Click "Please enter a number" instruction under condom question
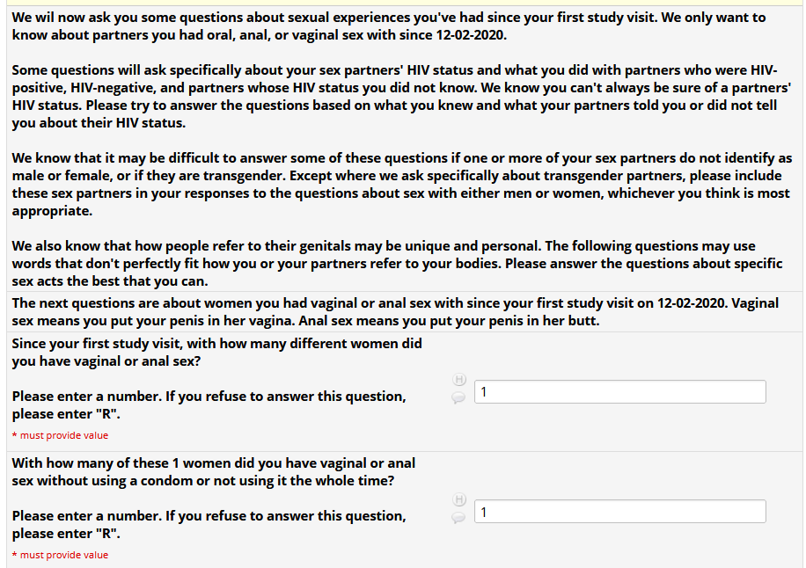806x568 pixels. [209, 524]
